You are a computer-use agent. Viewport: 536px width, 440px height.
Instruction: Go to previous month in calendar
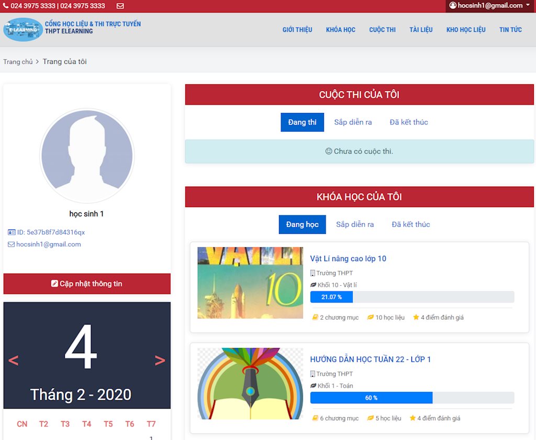(x=14, y=360)
